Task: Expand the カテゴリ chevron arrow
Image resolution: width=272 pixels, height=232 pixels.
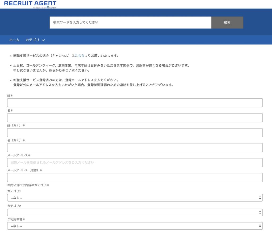Action: click(43, 40)
